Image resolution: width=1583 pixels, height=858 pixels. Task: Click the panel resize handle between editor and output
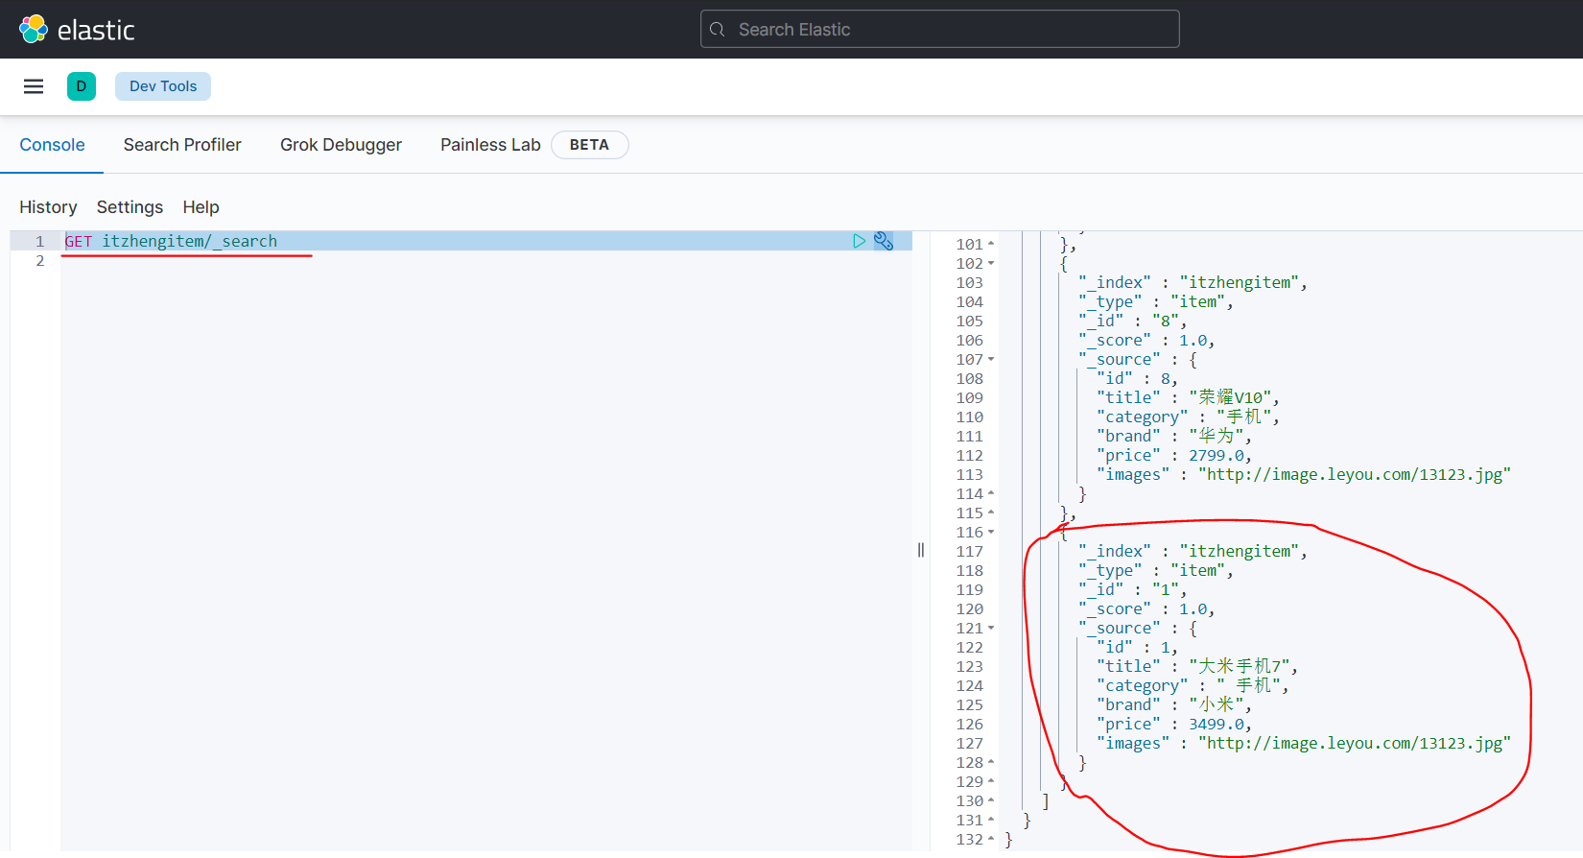921,550
